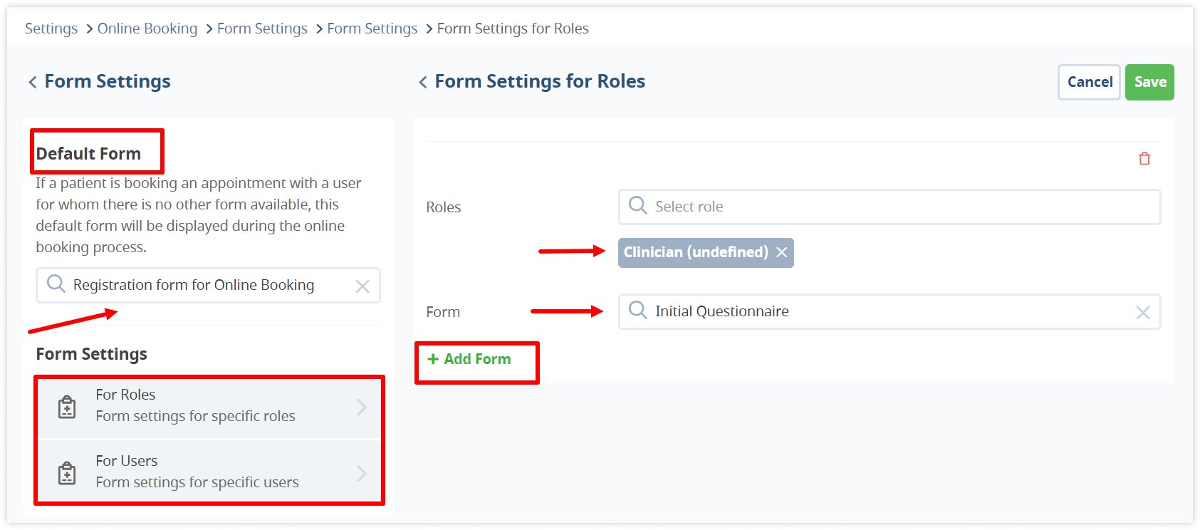Click the magnifier icon in the Select role field

coord(637,206)
